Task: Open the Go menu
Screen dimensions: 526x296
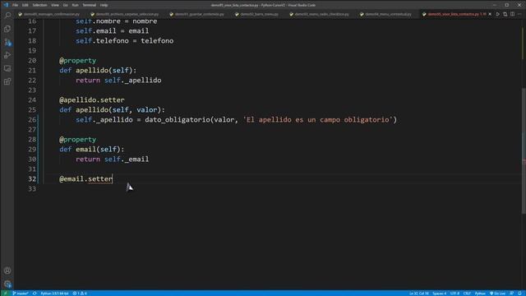Action: coord(66,5)
